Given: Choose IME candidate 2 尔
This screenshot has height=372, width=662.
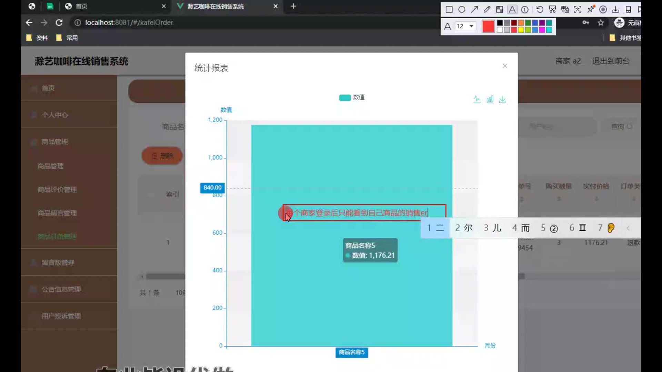Looking at the screenshot, I should tap(464, 228).
